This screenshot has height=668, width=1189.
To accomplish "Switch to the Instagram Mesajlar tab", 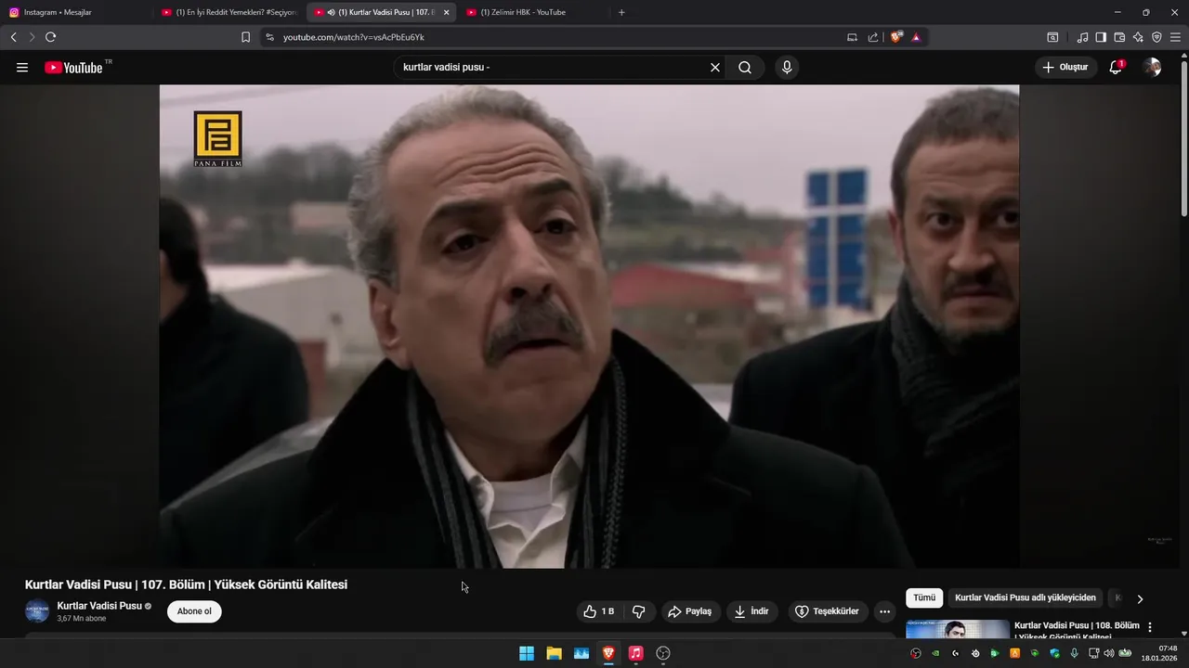I will click(74, 12).
